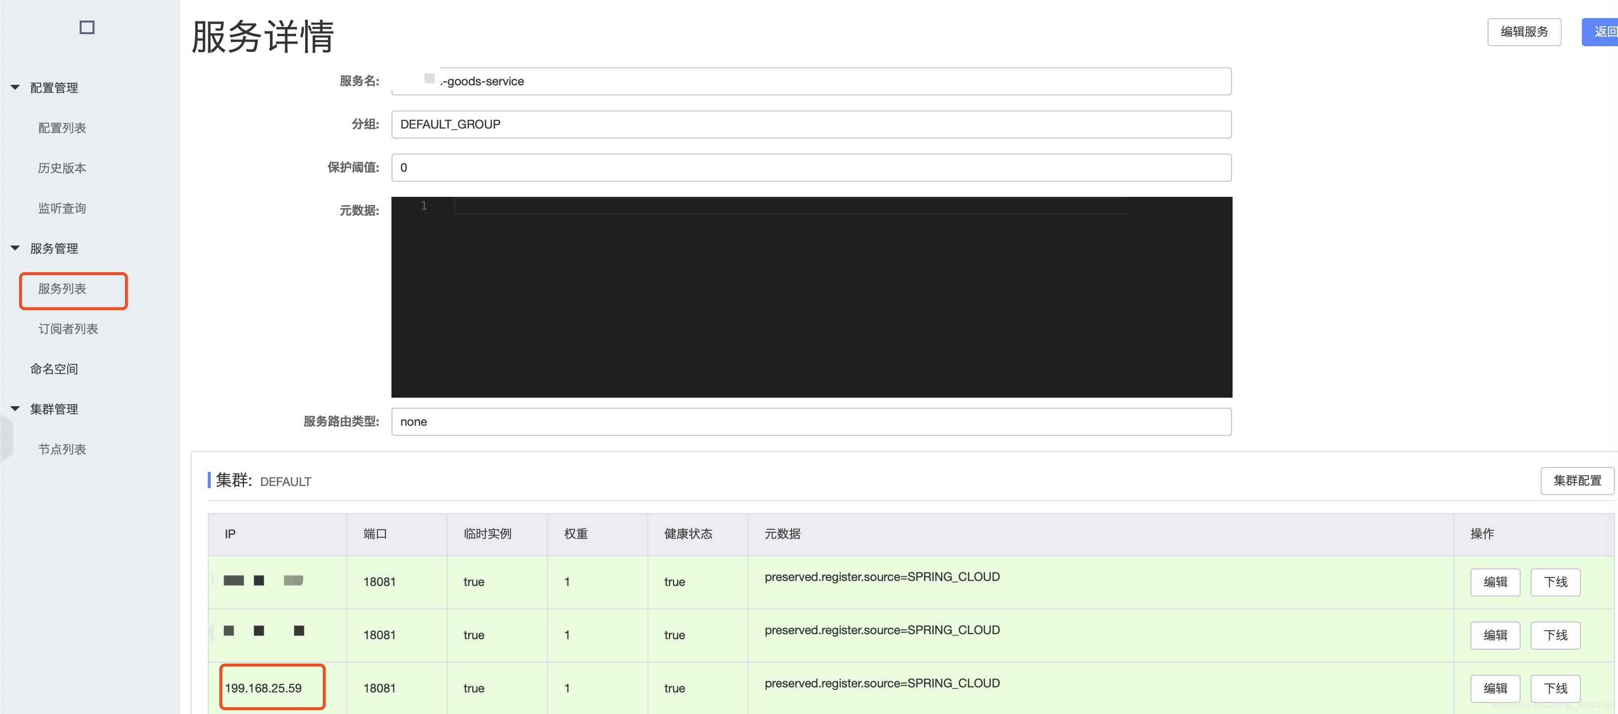
Task: Click 下线 on the first instance row
Action: pos(1555,582)
